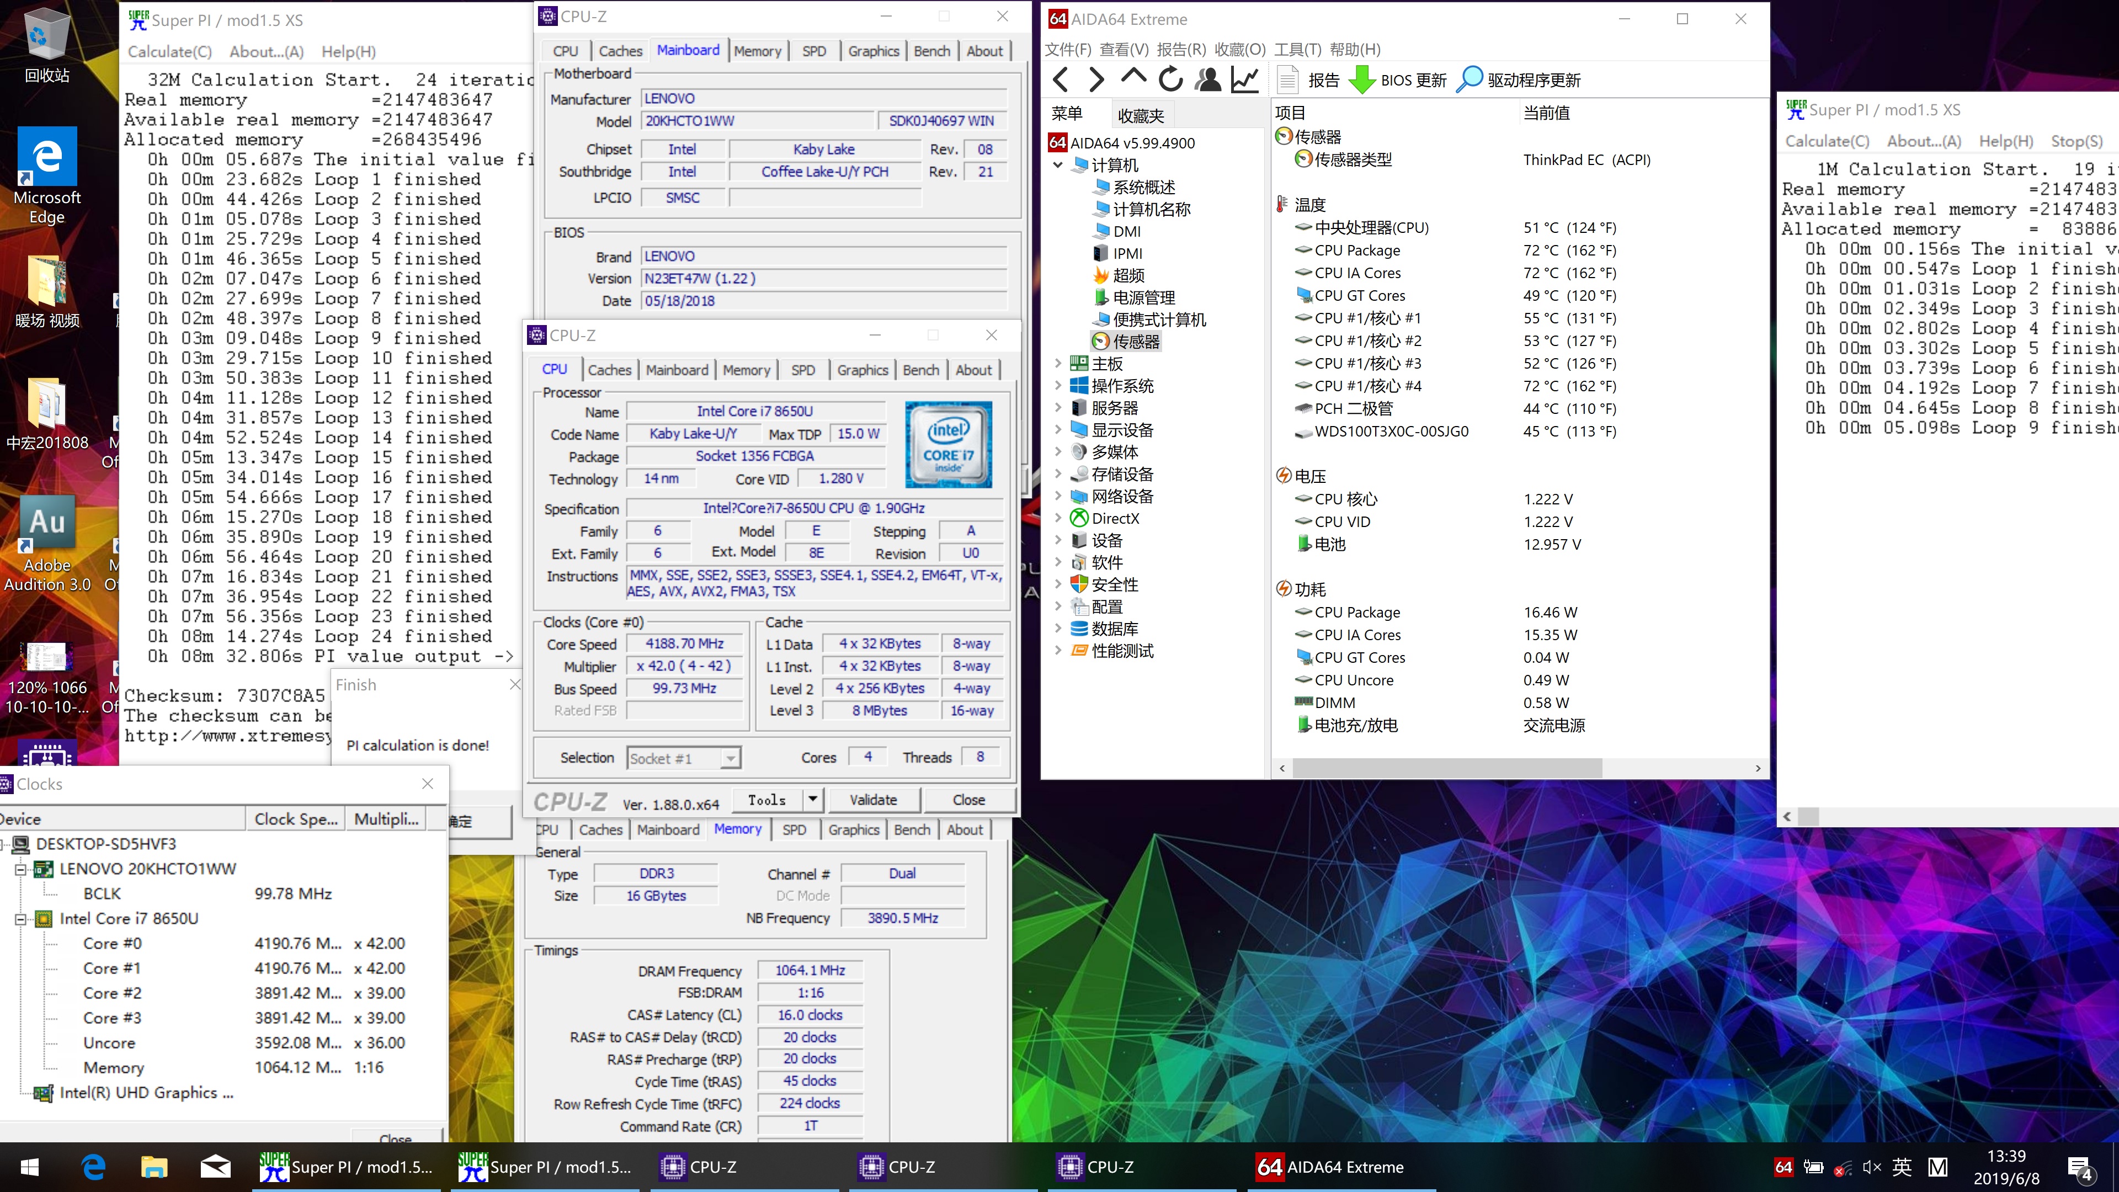
Task: Switch to 收藏夹 favorites tab in AIDA64
Action: 1141,115
